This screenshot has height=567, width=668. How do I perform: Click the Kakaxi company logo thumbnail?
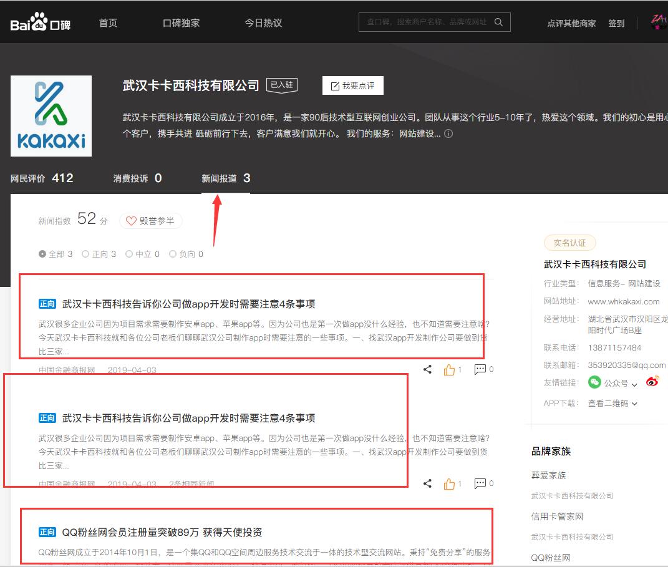pyautogui.click(x=51, y=116)
